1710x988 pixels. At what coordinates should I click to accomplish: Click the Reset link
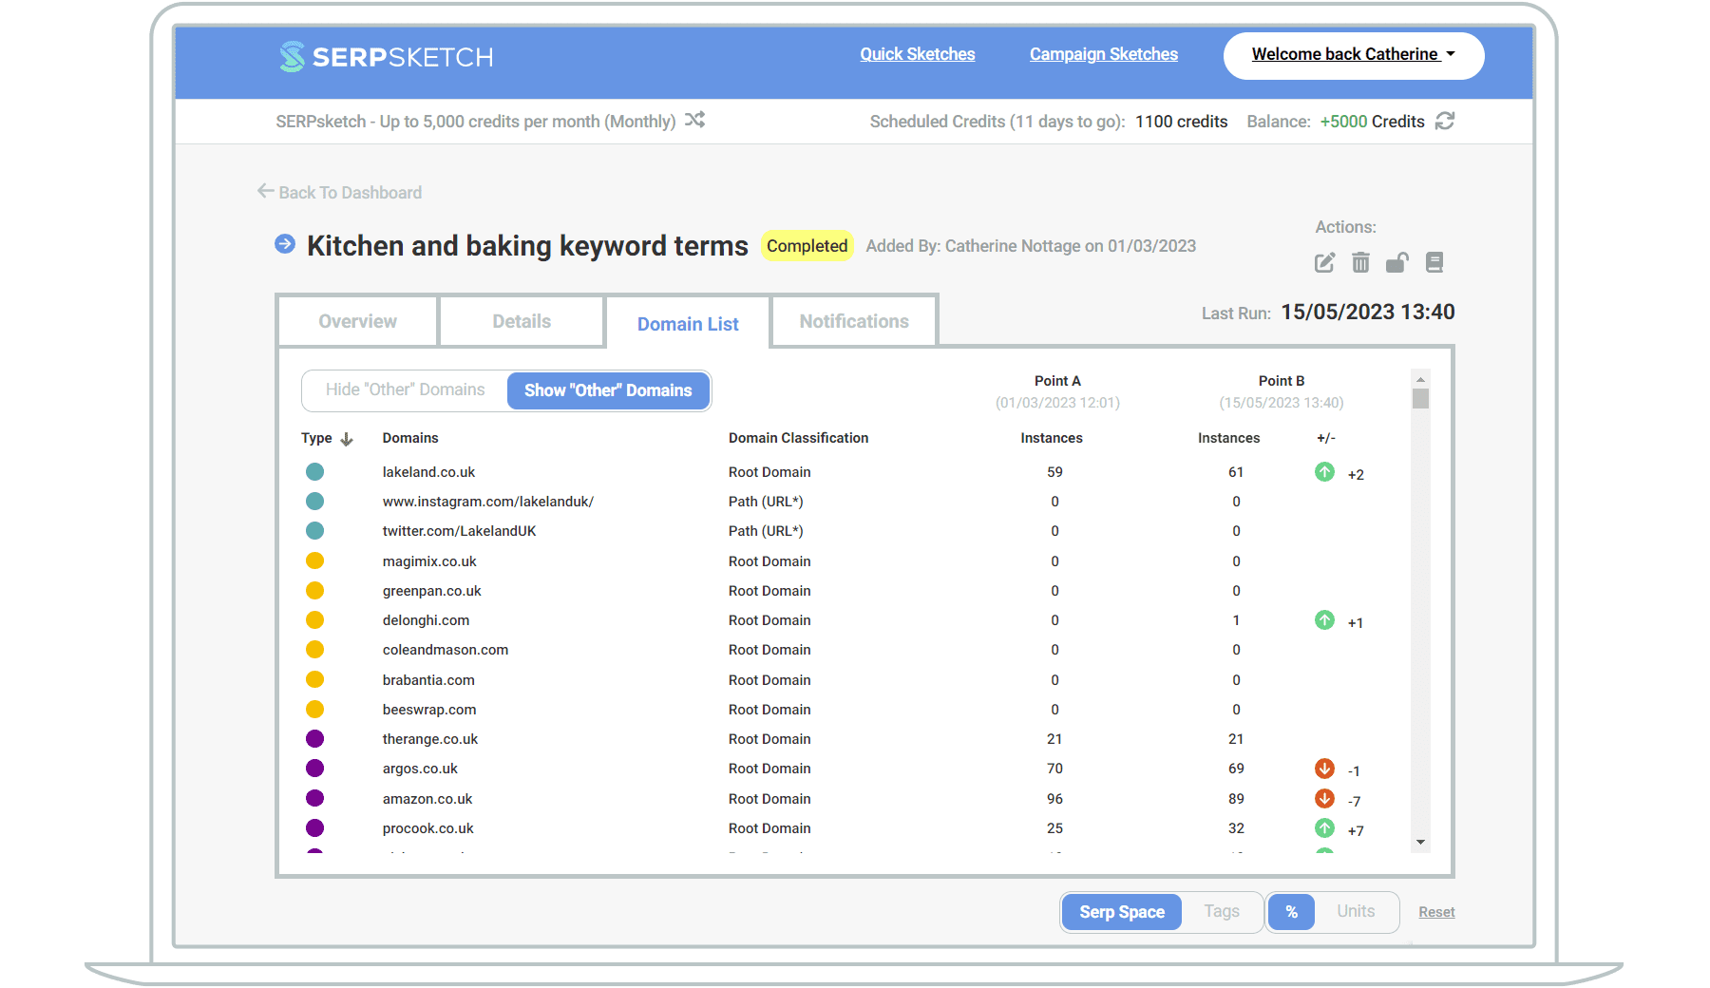1436,912
